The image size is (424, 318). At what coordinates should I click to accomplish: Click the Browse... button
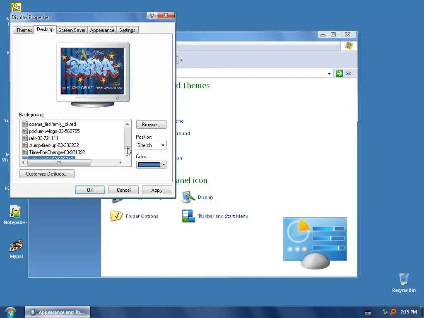pyautogui.click(x=151, y=125)
